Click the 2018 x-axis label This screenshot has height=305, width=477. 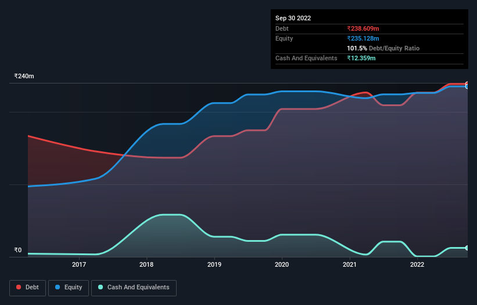coord(146,264)
